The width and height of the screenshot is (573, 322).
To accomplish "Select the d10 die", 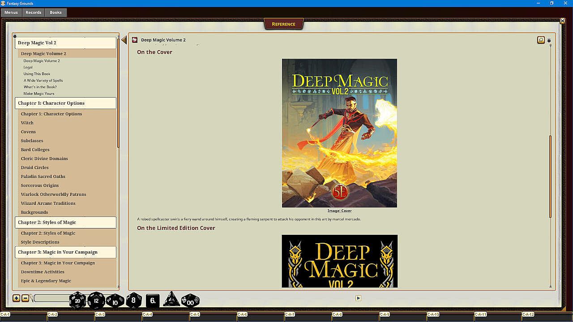I will (115, 301).
